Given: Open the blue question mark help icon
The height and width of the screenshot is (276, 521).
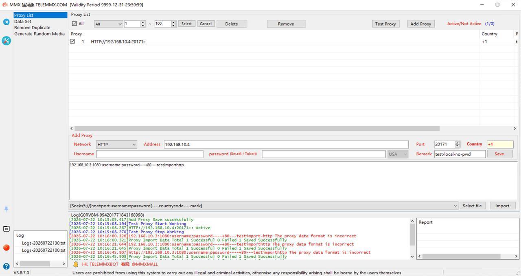Looking at the screenshot, I should [6, 266].
